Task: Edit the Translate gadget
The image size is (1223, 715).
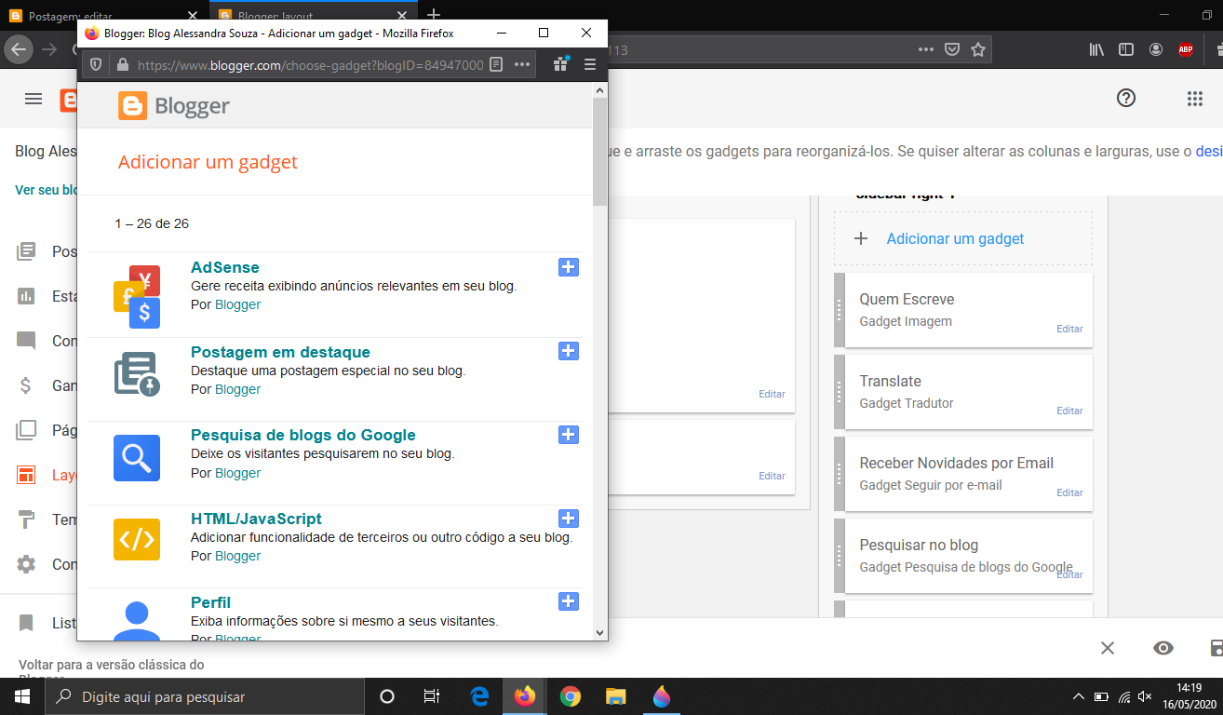Action: pos(1069,411)
